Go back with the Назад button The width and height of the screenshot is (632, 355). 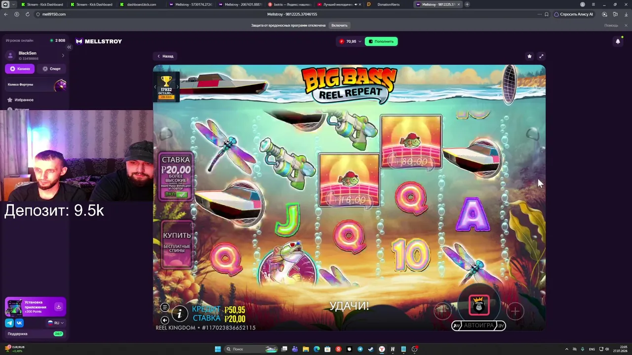pos(165,56)
